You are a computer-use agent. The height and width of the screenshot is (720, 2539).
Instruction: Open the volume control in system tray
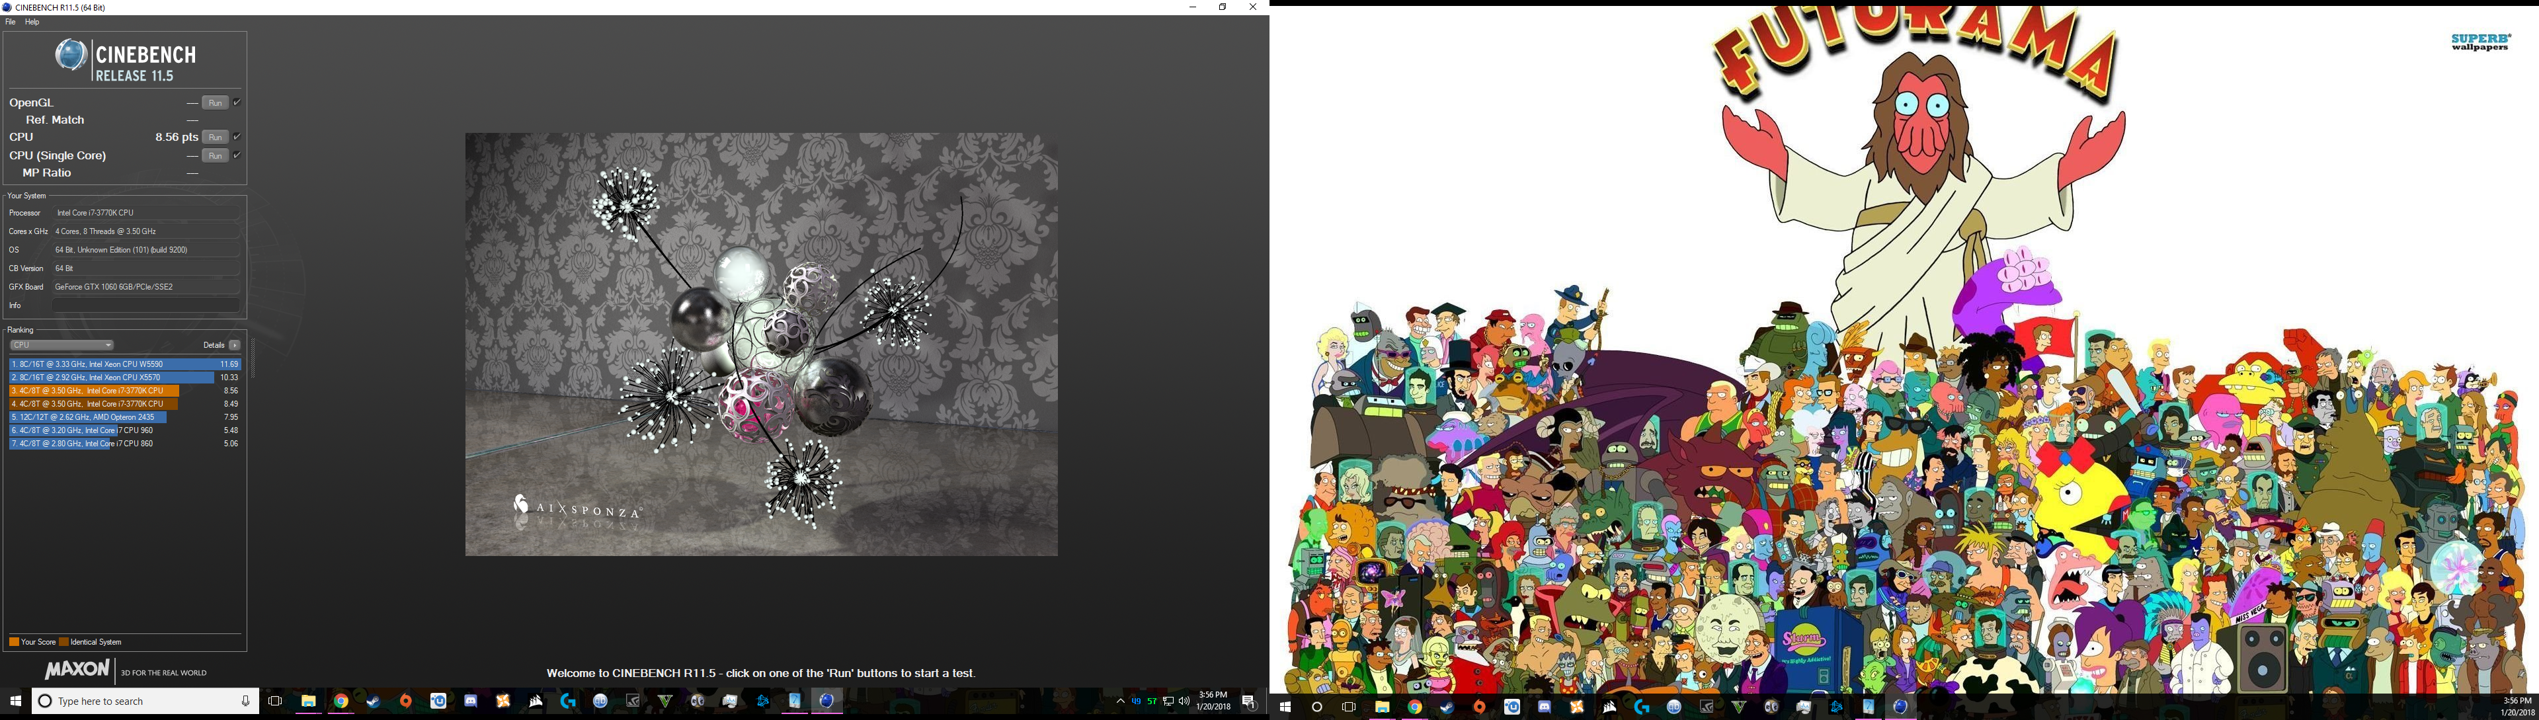coord(1184,701)
